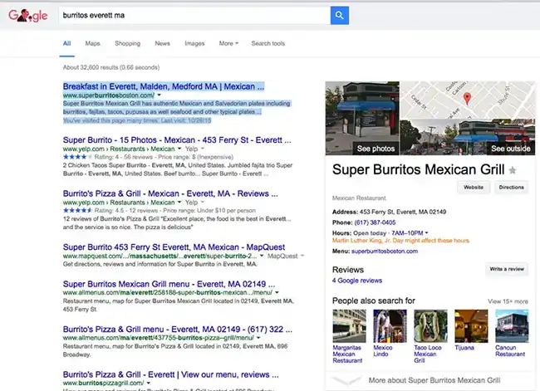The width and height of the screenshot is (540, 391).
Task: Click the Directions button
Action: point(512,188)
